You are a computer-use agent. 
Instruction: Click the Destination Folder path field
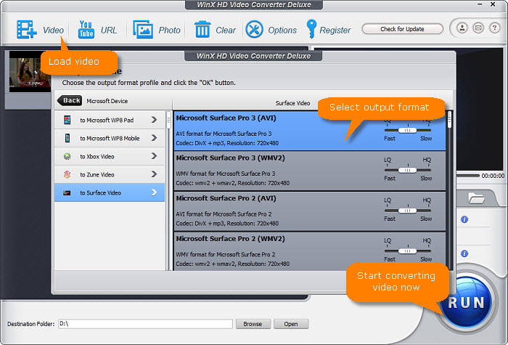144,324
